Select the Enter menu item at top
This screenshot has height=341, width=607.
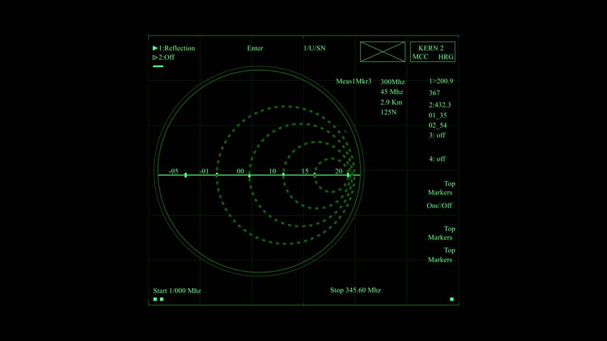(x=255, y=48)
